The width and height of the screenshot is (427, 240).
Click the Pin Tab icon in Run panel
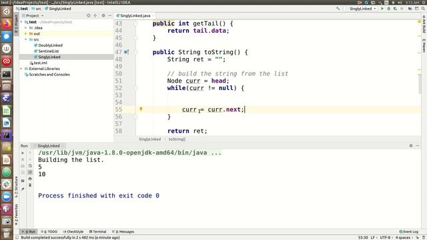click(23, 189)
